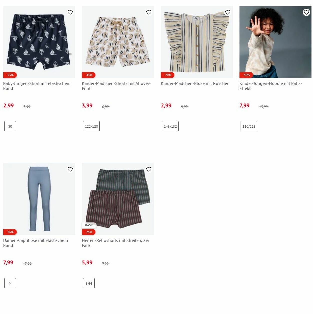Save Kinder-Jungen-Hoodie using heart icon

306,12
